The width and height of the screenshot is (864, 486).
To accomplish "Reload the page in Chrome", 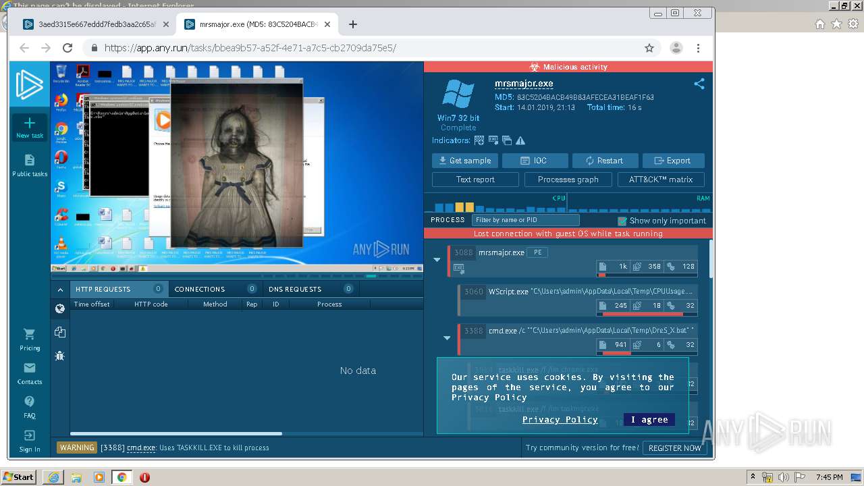I will (67, 48).
